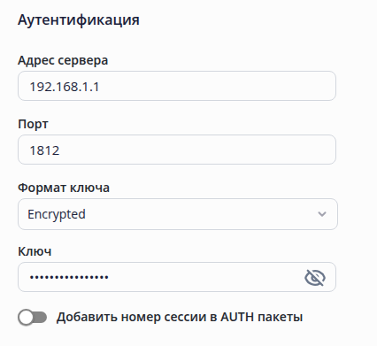The width and height of the screenshot is (377, 346).
Task: Click the Формат ключа label
Action: (64, 188)
